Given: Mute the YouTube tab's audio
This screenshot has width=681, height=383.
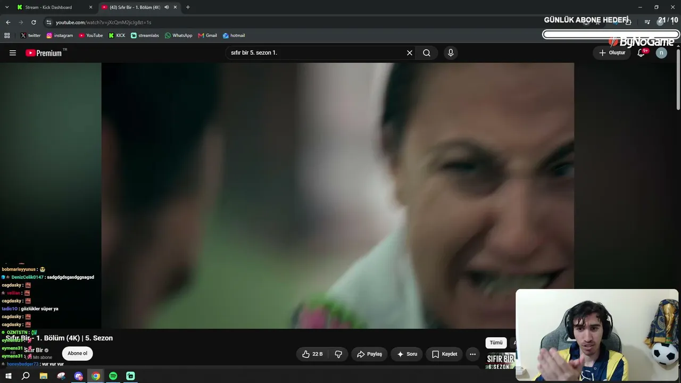Looking at the screenshot, I should [167, 7].
